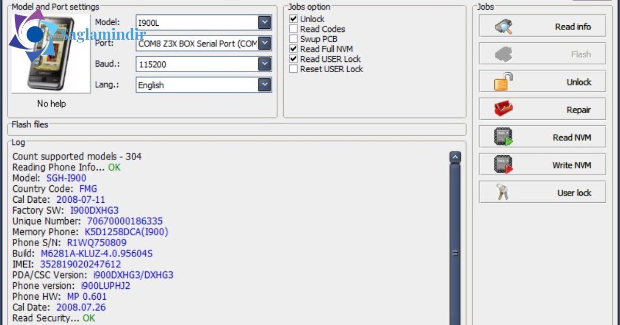Viewport: 620px width, 325px height.
Task: Click Unique Number '70670000186335'
Action: tap(125, 221)
